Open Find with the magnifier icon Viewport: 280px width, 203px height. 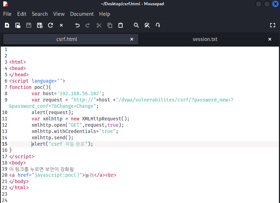pyautogui.click(x=136, y=25)
